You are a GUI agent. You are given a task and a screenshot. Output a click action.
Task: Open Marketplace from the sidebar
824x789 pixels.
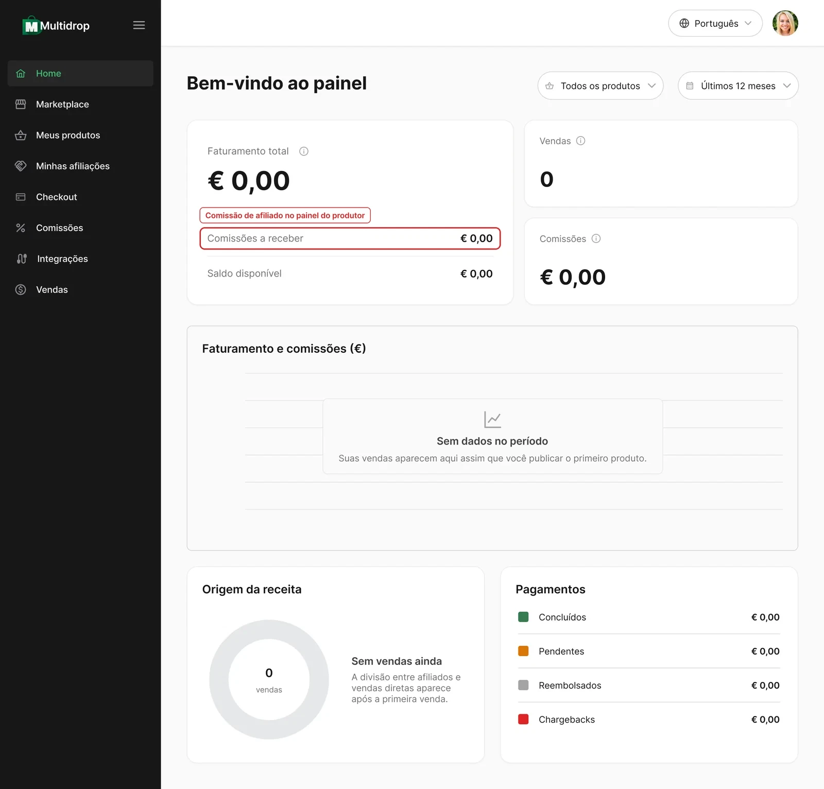[x=80, y=104]
